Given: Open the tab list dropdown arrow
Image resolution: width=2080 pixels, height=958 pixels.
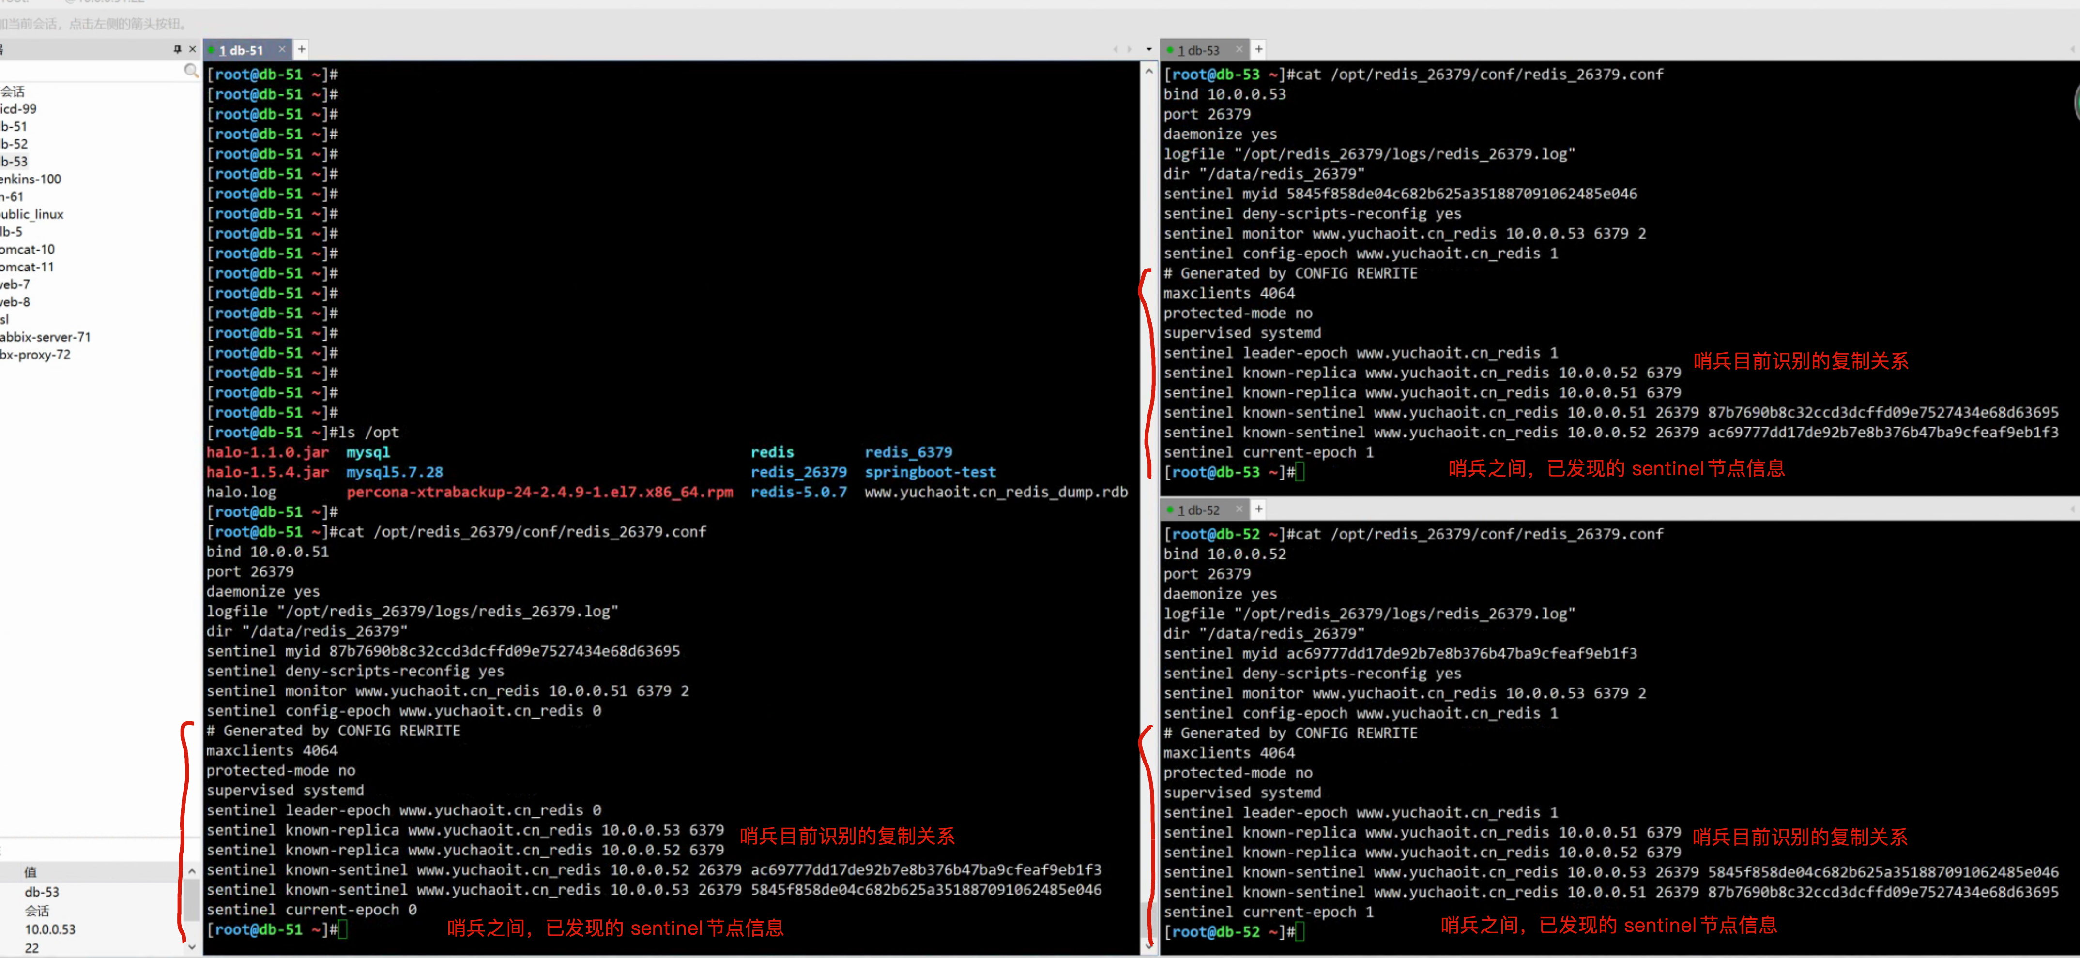Looking at the screenshot, I should pos(1149,49).
